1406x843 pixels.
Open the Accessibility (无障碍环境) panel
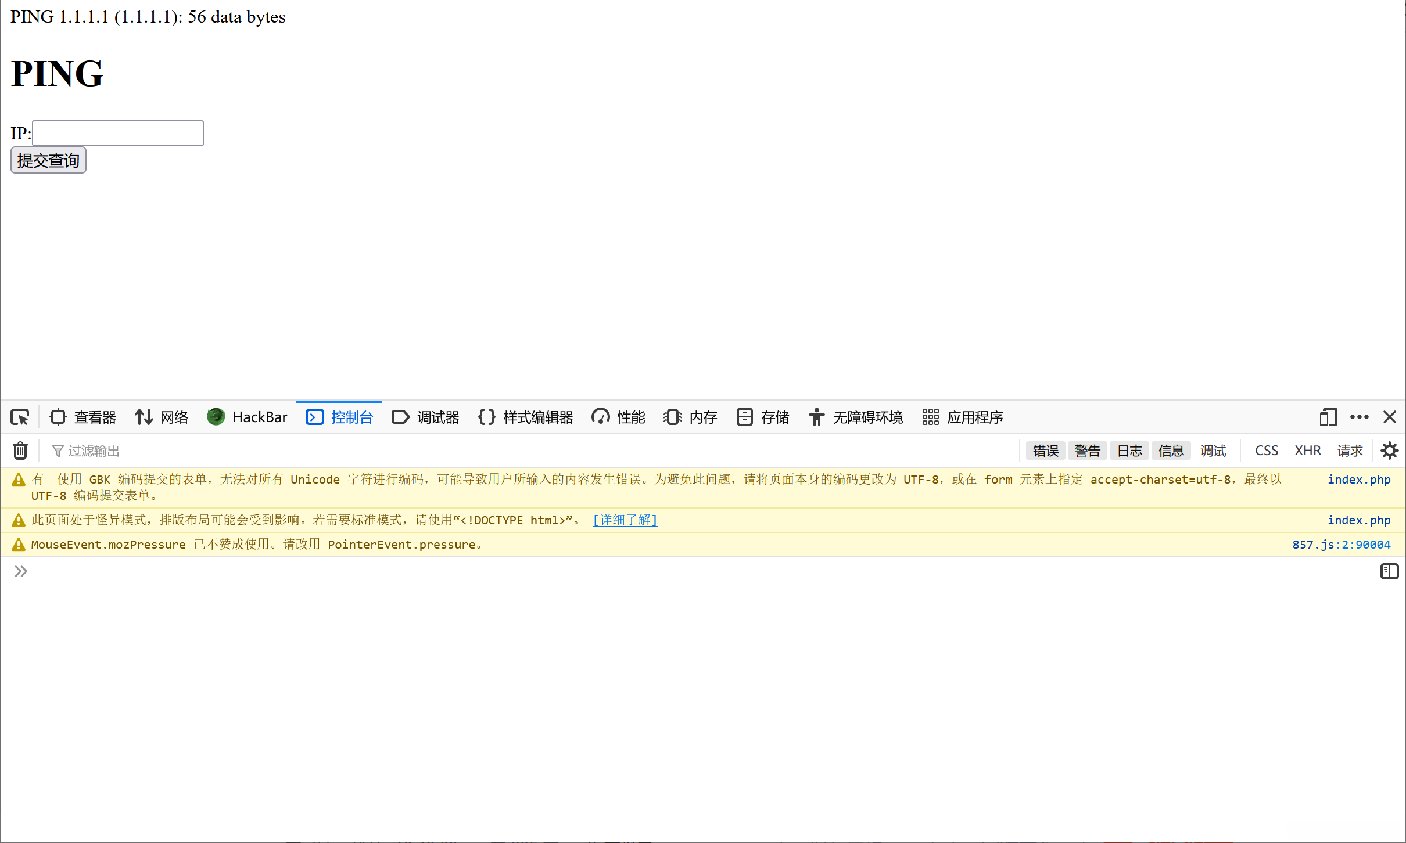tap(856, 417)
